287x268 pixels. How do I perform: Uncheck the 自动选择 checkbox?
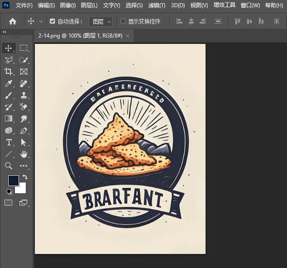click(53, 21)
